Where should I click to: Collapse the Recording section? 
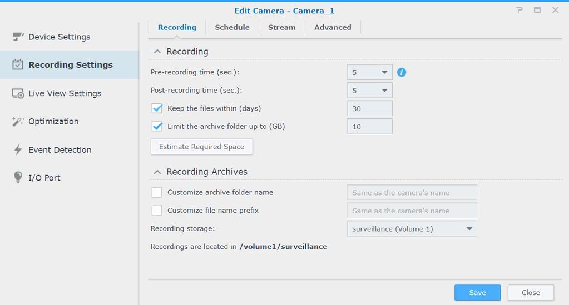point(157,52)
